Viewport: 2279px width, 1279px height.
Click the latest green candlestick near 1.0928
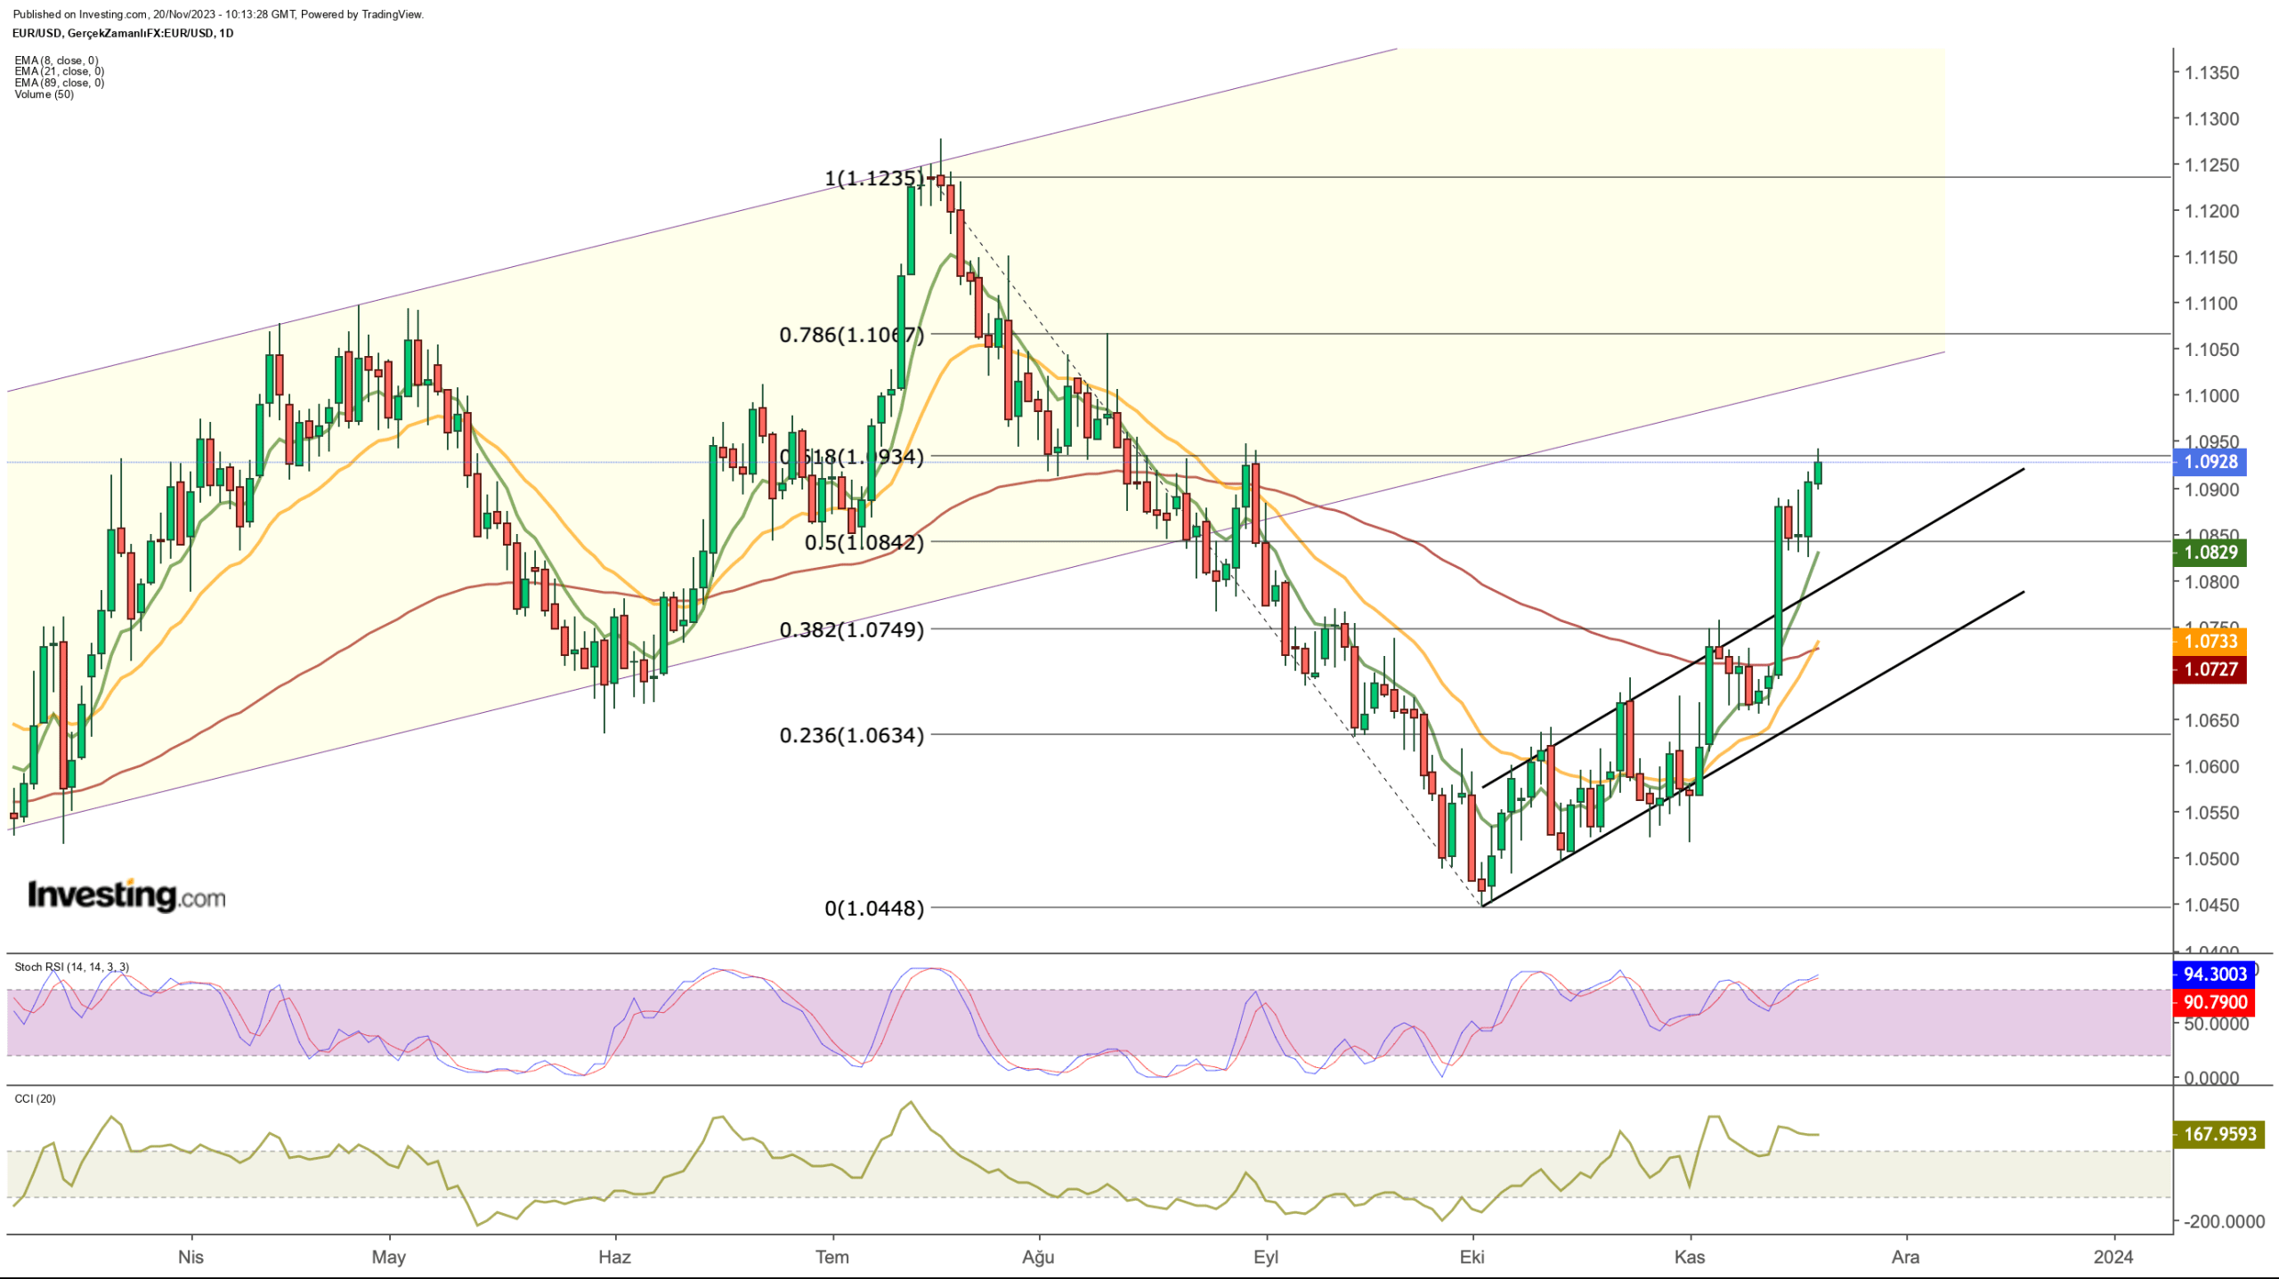tap(1818, 473)
